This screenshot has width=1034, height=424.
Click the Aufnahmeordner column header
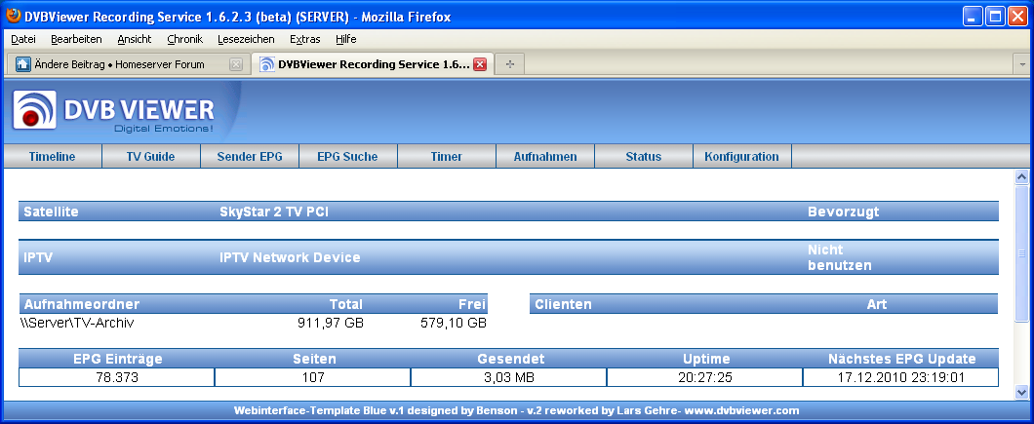pos(82,304)
